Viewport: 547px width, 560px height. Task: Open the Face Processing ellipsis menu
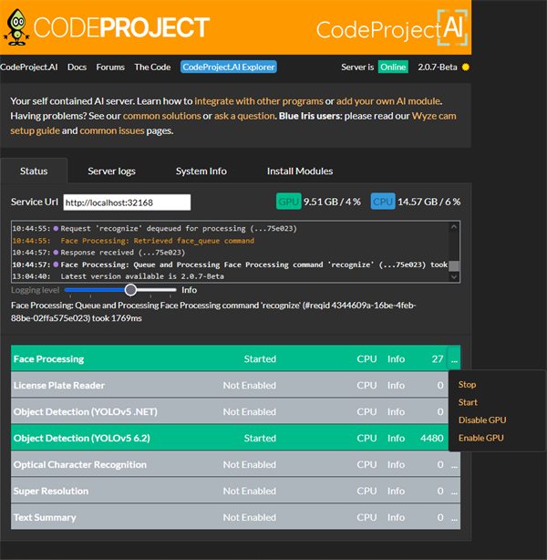pos(454,359)
